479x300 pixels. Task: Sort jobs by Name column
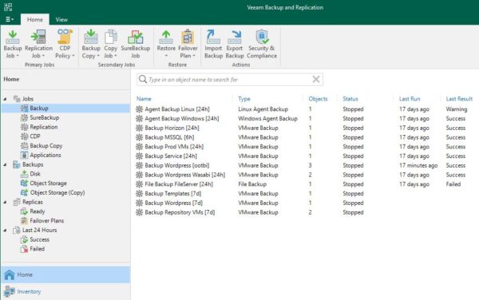pos(144,99)
